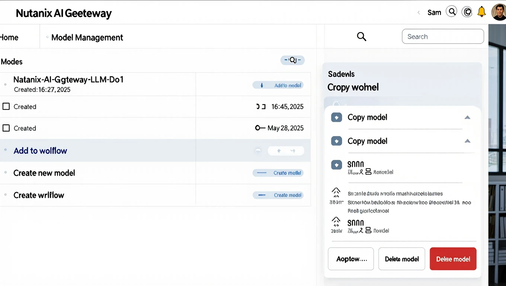The width and height of the screenshot is (506, 286).
Task: Go to the Home tab
Action: (x=9, y=37)
